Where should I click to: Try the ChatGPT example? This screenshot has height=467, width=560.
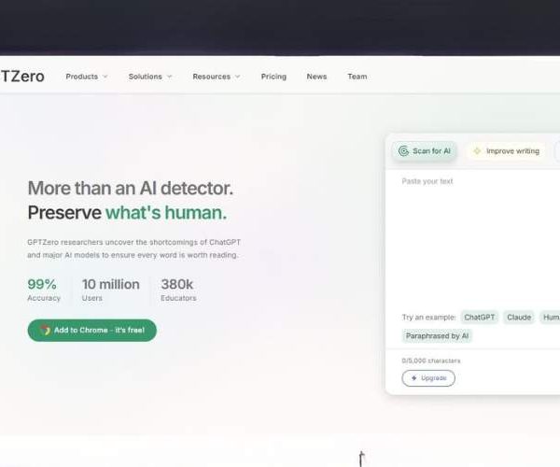click(480, 318)
